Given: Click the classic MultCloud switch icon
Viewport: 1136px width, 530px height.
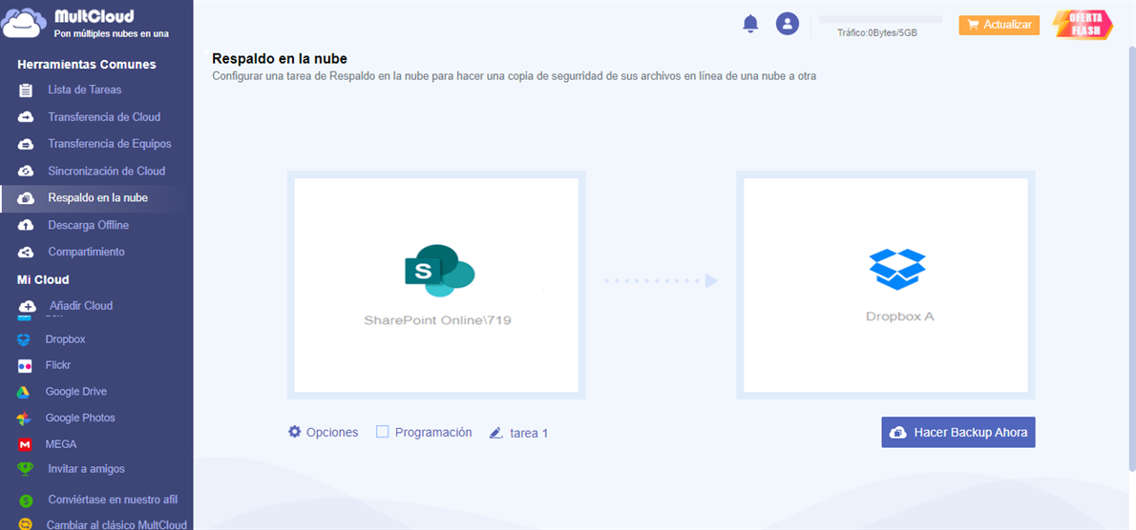Looking at the screenshot, I should (x=26, y=523).
